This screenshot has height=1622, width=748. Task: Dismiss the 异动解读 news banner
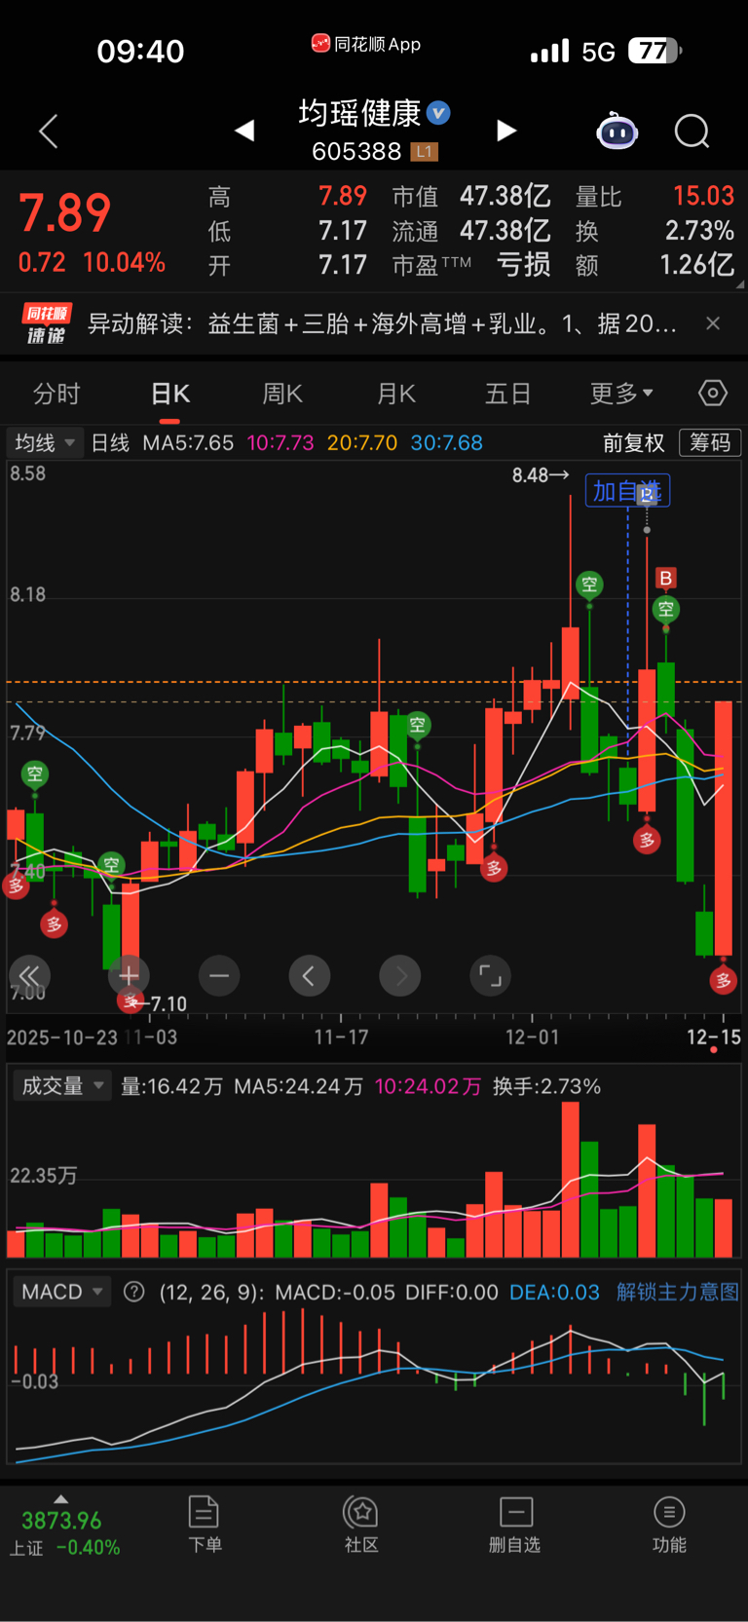pos(713,323)
